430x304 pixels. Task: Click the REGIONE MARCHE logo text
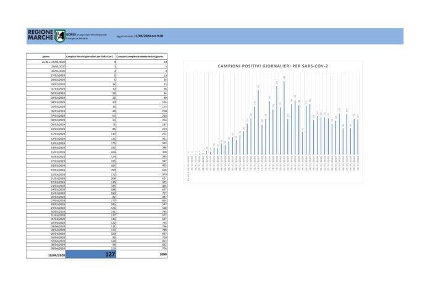pos(41,35)
